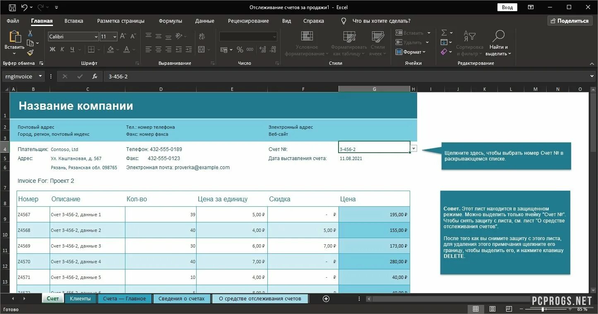Click the Fill down icon
Image resolution: width=598 pixels, height=314 pixels.
[x=444, y=42]
